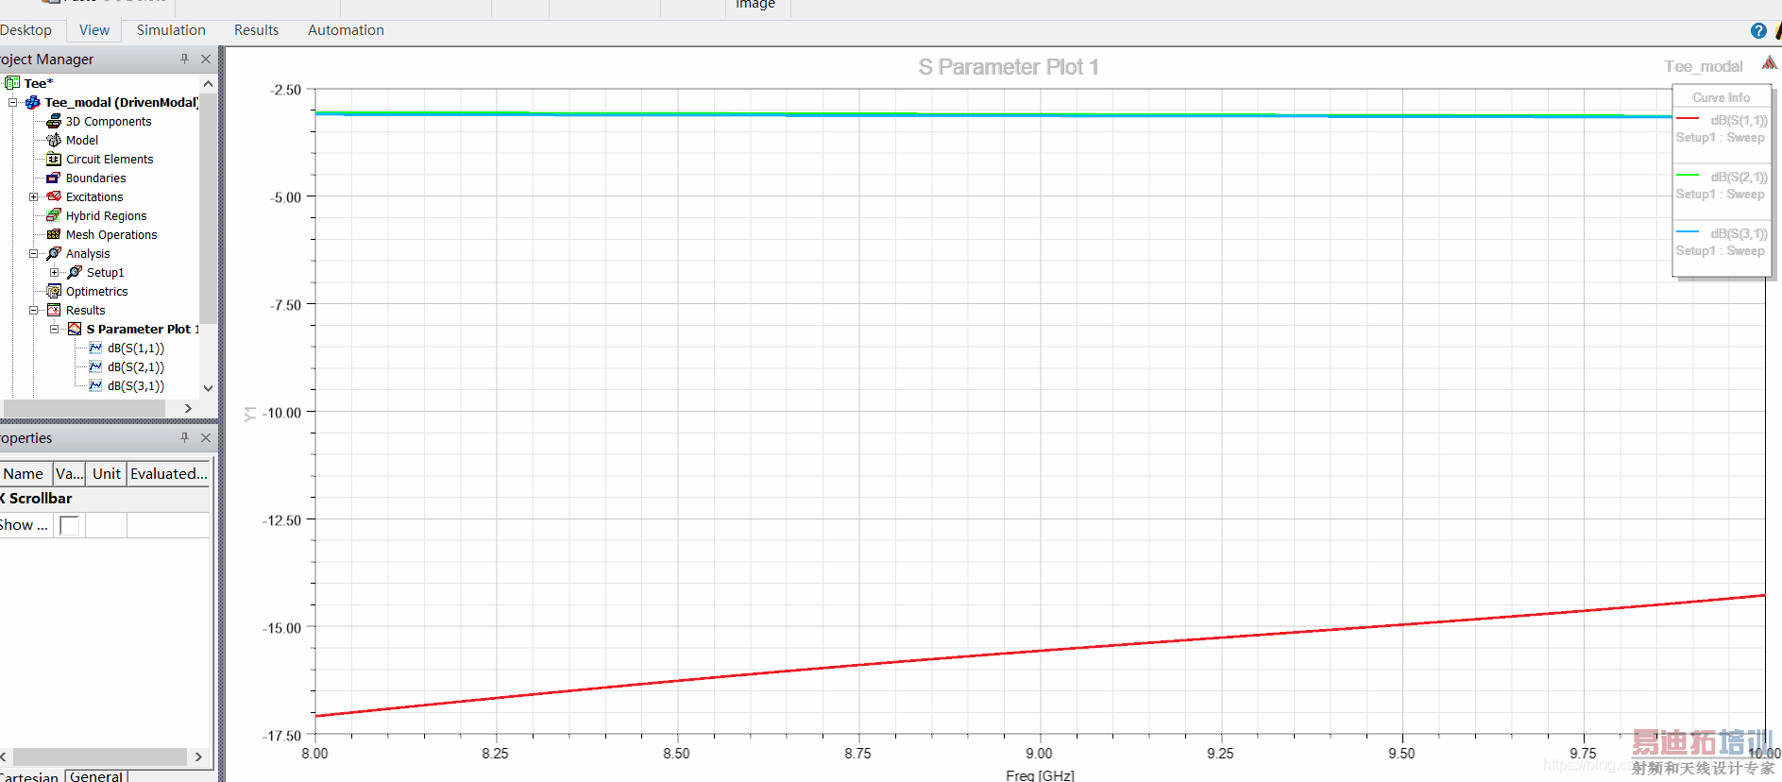Click the Properties panel horizontal scrollbar thumb
1782x782 pixels.
[100, 756]
